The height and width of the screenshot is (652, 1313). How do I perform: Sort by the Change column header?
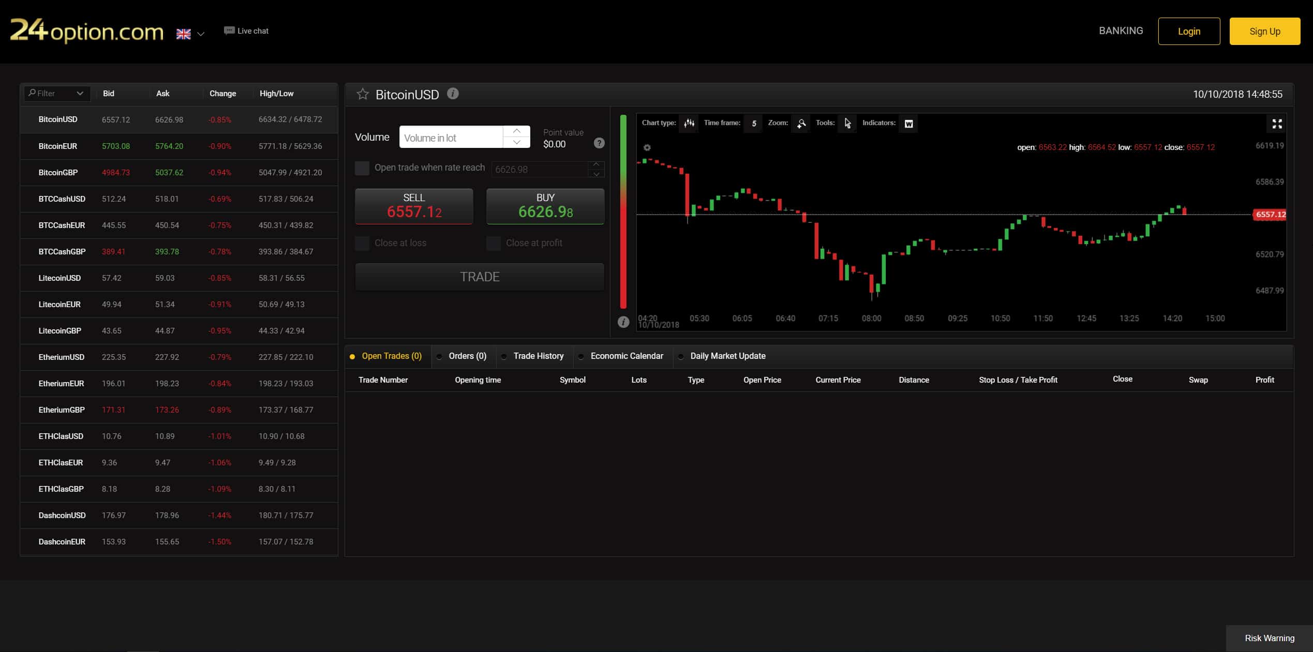(x=222, y=94)
